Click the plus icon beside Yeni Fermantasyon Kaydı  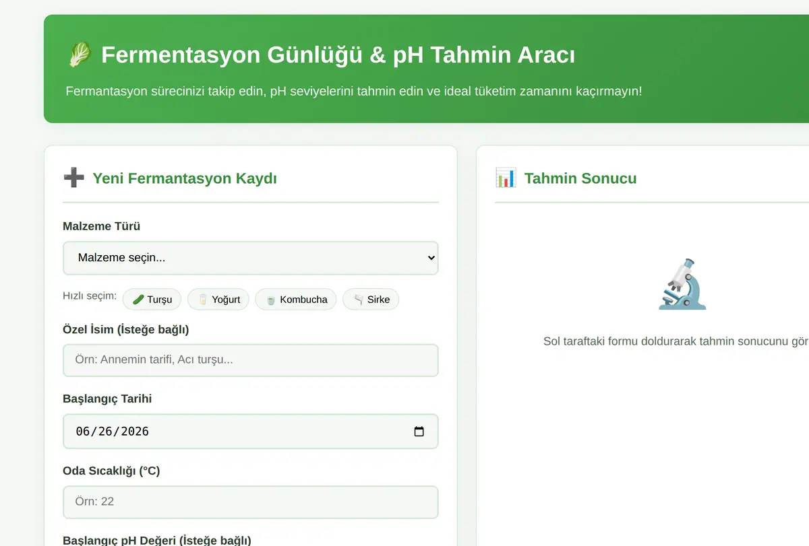tap(73, 178)
